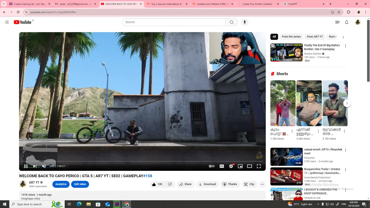Viewport: 370px width, 208px height.
Task: Start voice search with microphone
Action: point(244,22)
